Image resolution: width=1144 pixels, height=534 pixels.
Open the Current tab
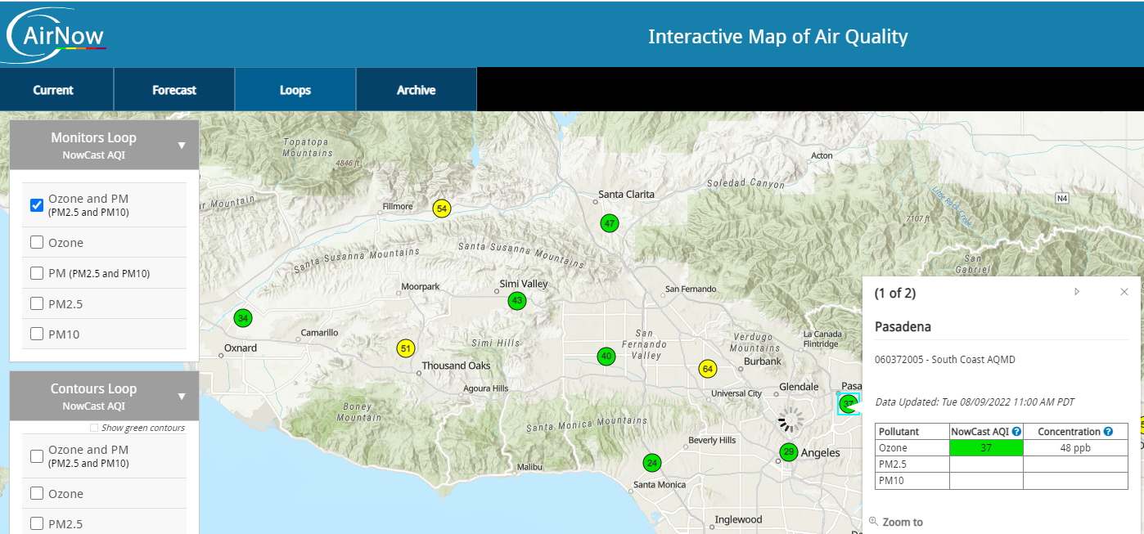coord(53,90)
